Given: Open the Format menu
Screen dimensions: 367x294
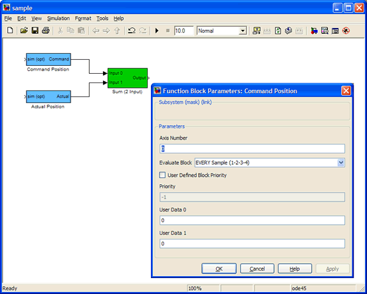Looking at the screenshot, I should point(83,19).
